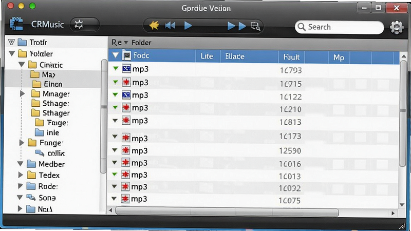Screen dimensions: 411x231
Task: Toggle the header row disclosure triangle
Action: point(116,55)
